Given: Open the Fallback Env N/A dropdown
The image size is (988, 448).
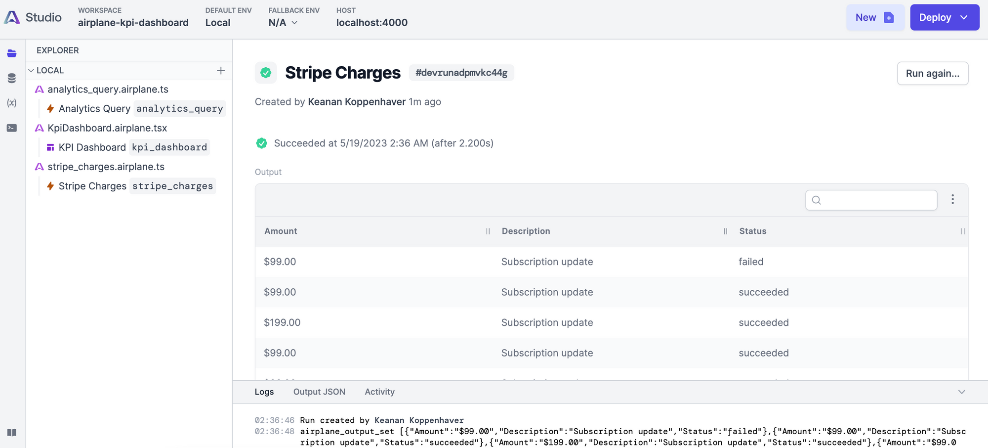Looking at the screenshot, I should pyautogui.click(x=284, y=23).
